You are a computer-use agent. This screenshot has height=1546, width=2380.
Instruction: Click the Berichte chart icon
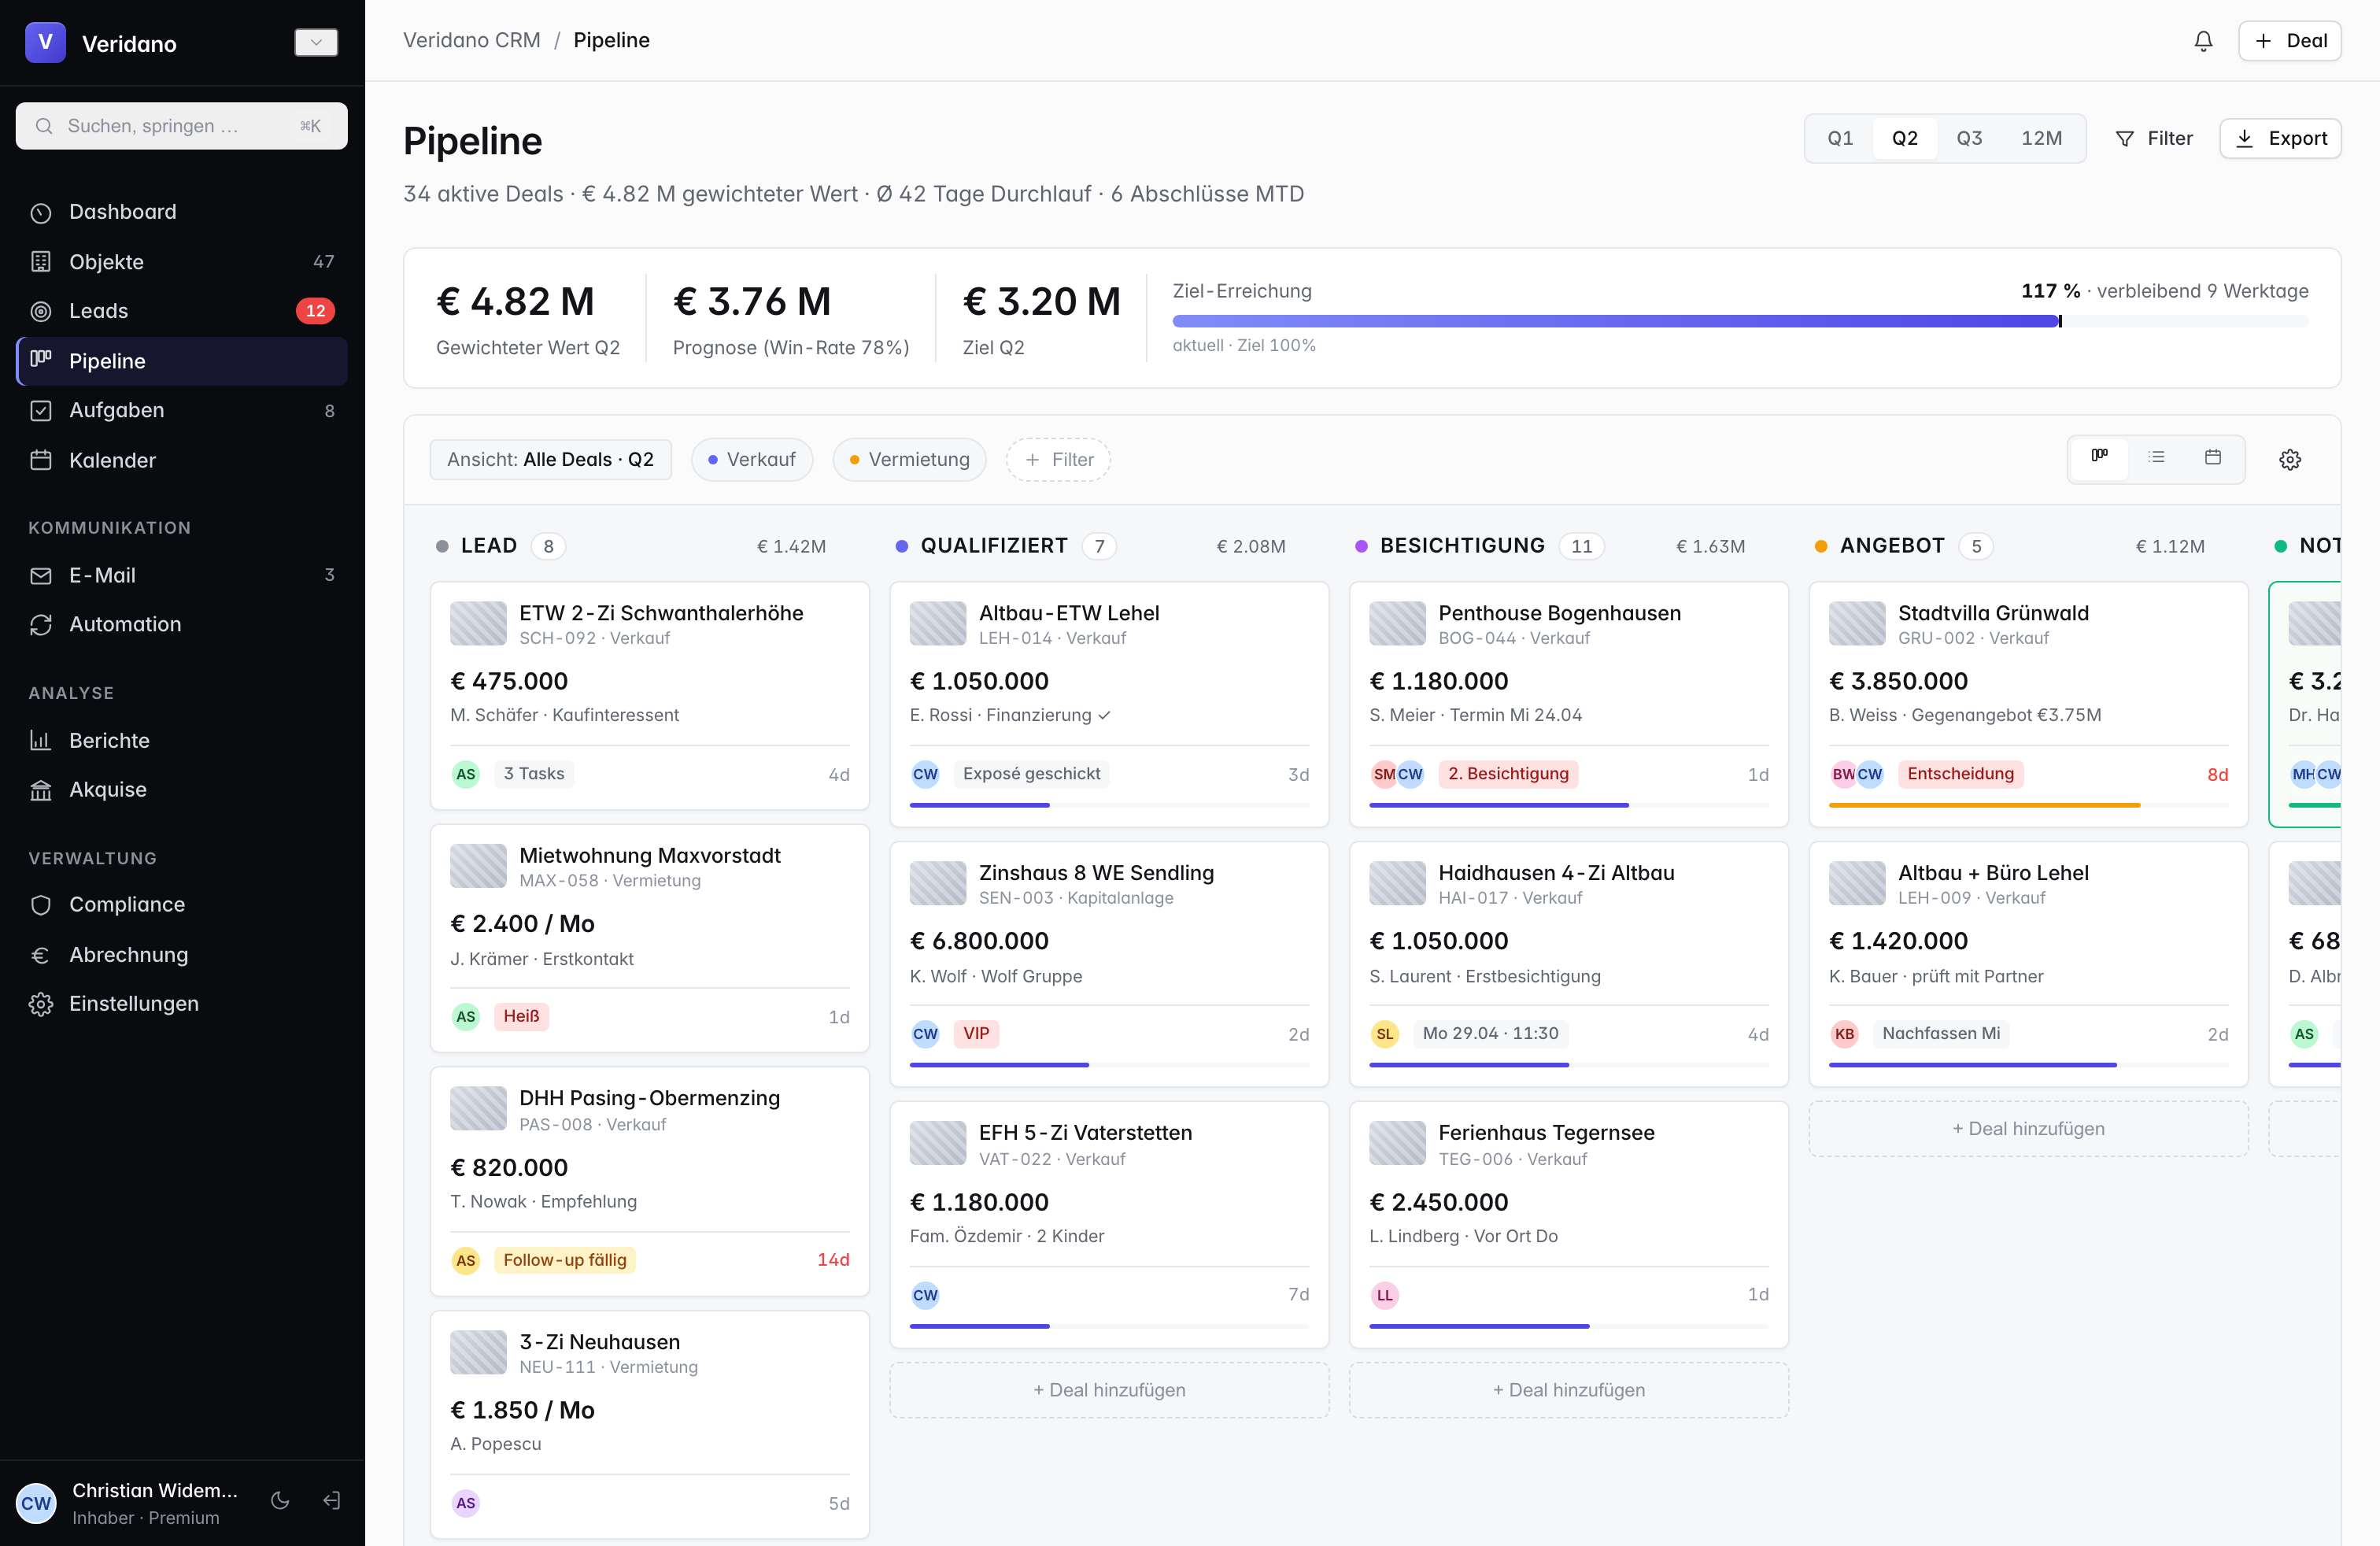point(41,741)
